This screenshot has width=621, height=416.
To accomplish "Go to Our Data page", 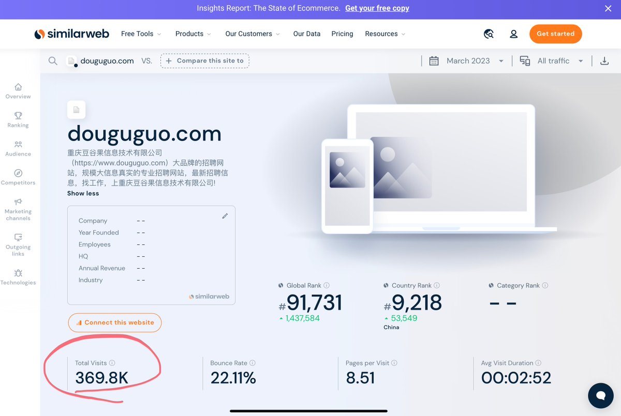I will point(307,34).
